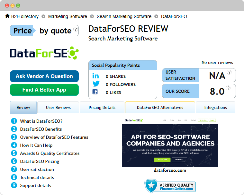Click the LinkedIn icon for shares
This screenshot has width=244, height=195.
[95, 76]
